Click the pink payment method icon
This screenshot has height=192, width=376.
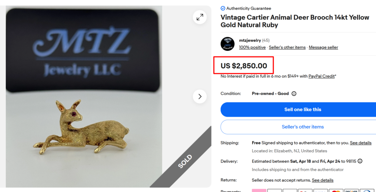259,190
